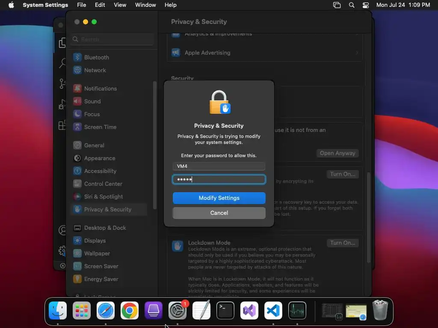Open the purple stack app in Dock
The image size is (438, 328).
click(x=154, y=310)
